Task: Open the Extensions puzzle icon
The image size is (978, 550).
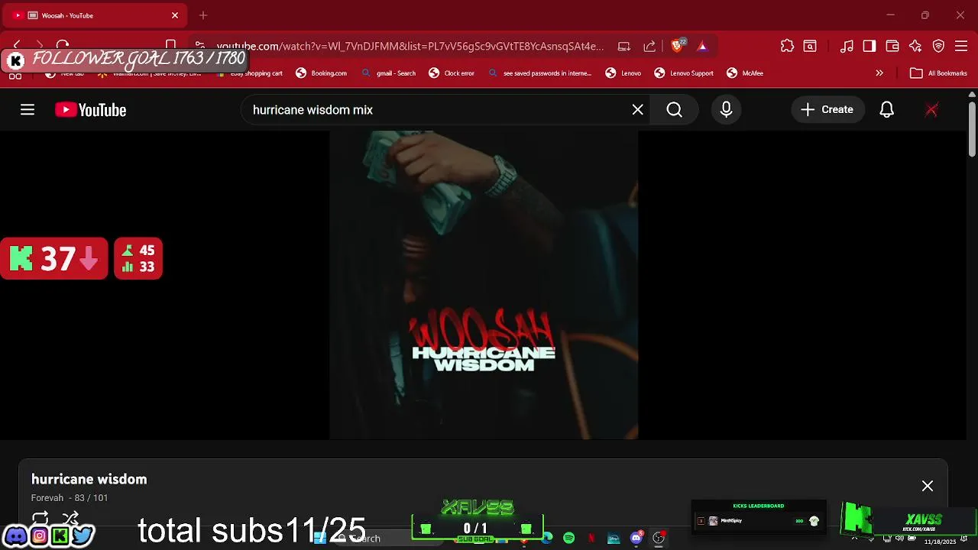Action: (787, 46)
